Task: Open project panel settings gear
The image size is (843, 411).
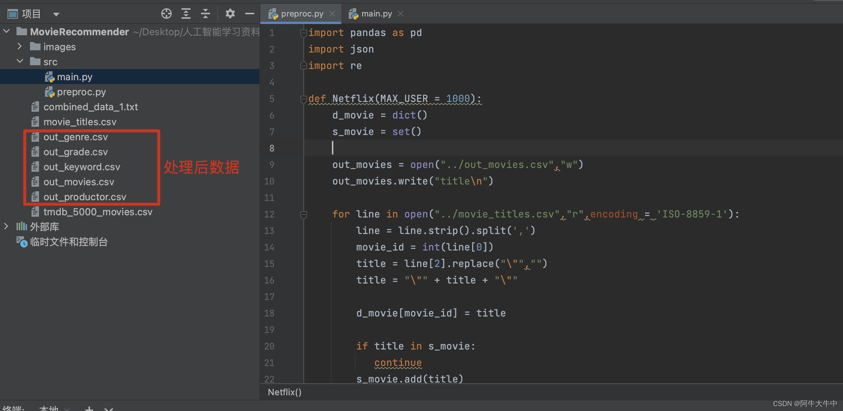Action: pyautogui.click(x=230, y=14)
